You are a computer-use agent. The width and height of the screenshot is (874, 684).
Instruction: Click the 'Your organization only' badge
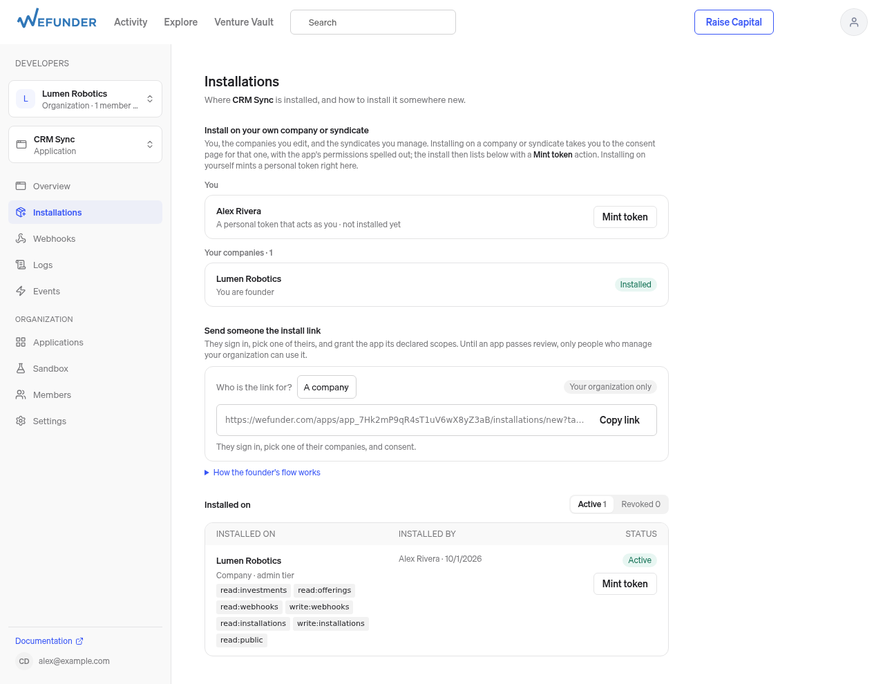click(x=610, y=387)
